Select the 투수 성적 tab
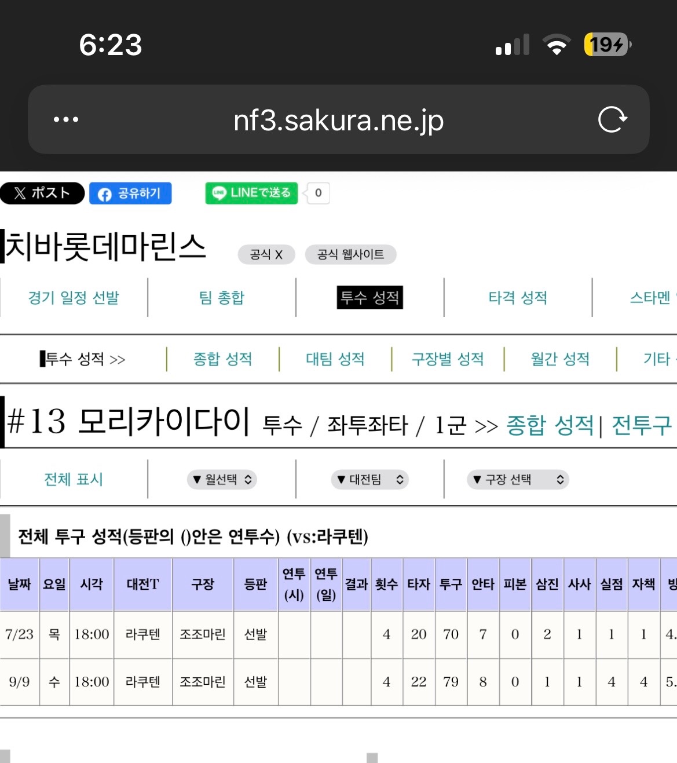This screenshot has height=763, width=677. pyautogui.click(x=370, y=297)
